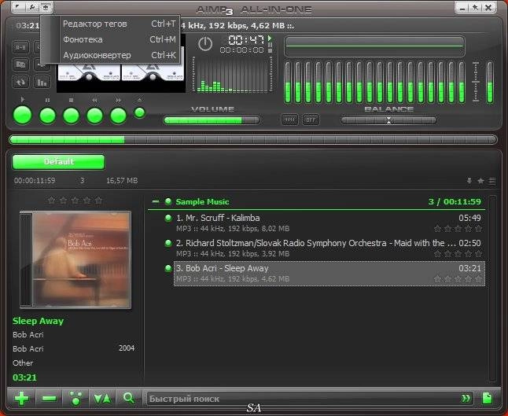The width and height of the screenshot is (508, 416).
Task: Click the track seek progress bar
Action: tap(253, 140)
